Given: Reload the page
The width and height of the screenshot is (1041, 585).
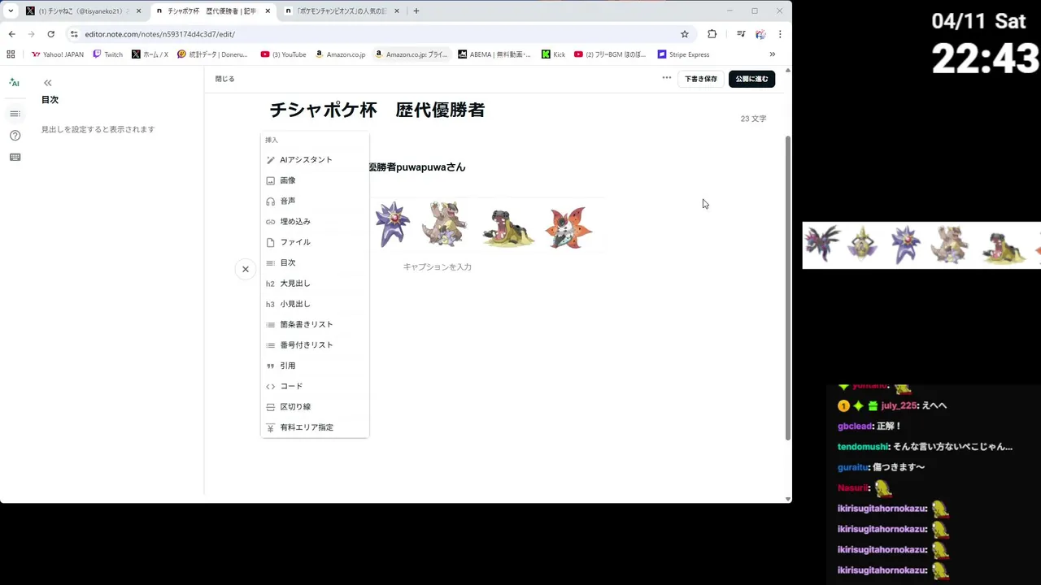Looking at the screenshot, I should coord(50,34).
